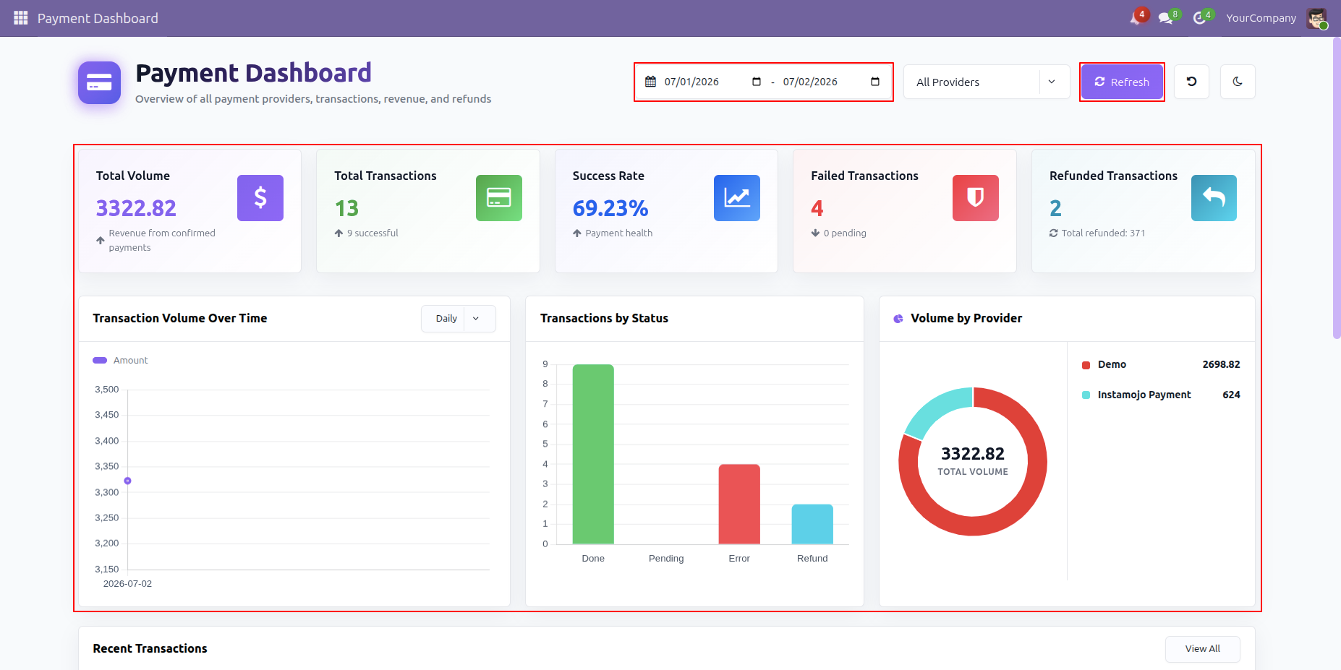Viewport: 1341px width, 670px height.
Task: Toggle dark mode with moon button
Action: coord(1238,82)
